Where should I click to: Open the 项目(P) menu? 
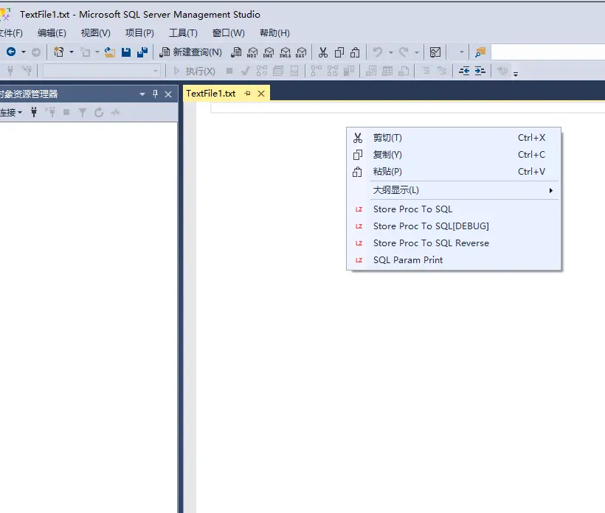pyautogui.click(x=139, y=33)
